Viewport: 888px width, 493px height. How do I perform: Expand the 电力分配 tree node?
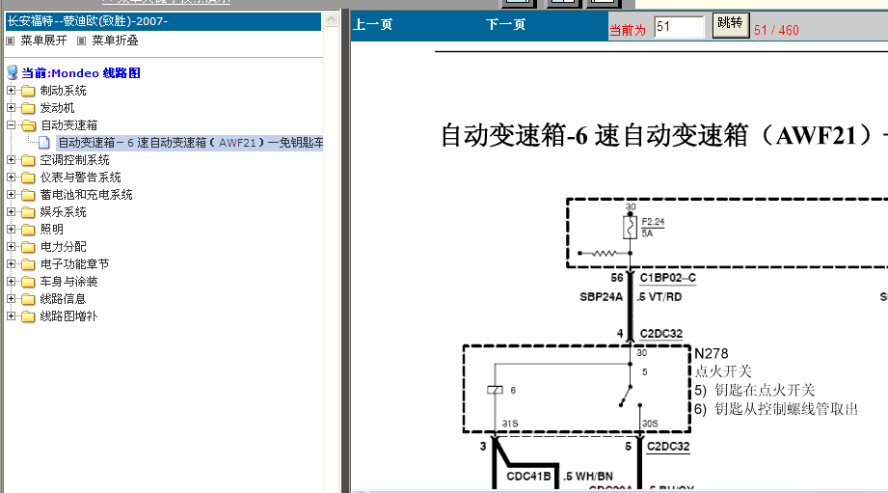pos(11,247)
